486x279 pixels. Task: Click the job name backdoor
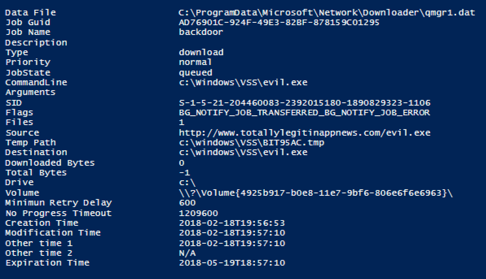201,32
